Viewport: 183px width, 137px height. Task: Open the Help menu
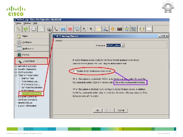[35, 23]
